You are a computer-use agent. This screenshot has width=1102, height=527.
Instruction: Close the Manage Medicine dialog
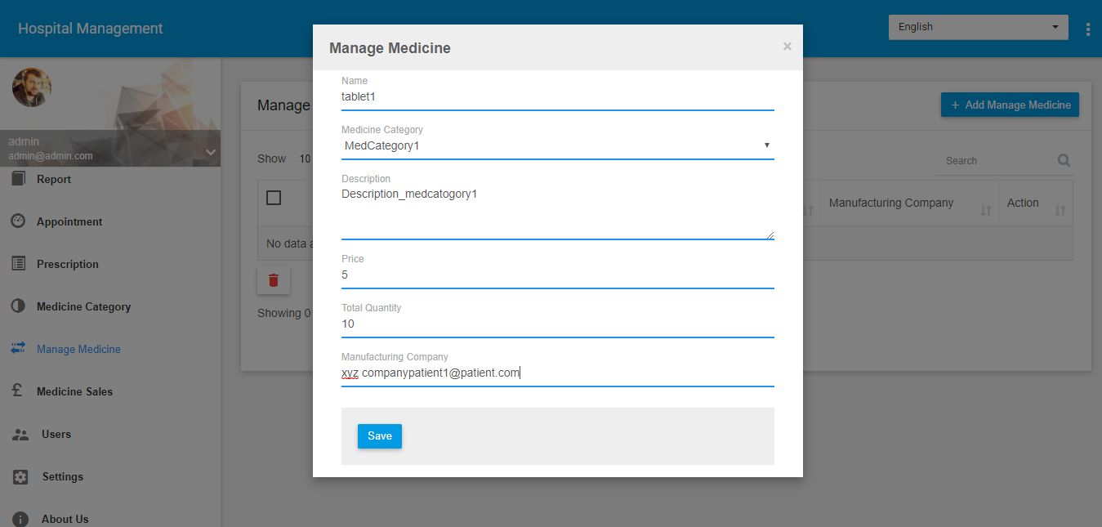787,47
